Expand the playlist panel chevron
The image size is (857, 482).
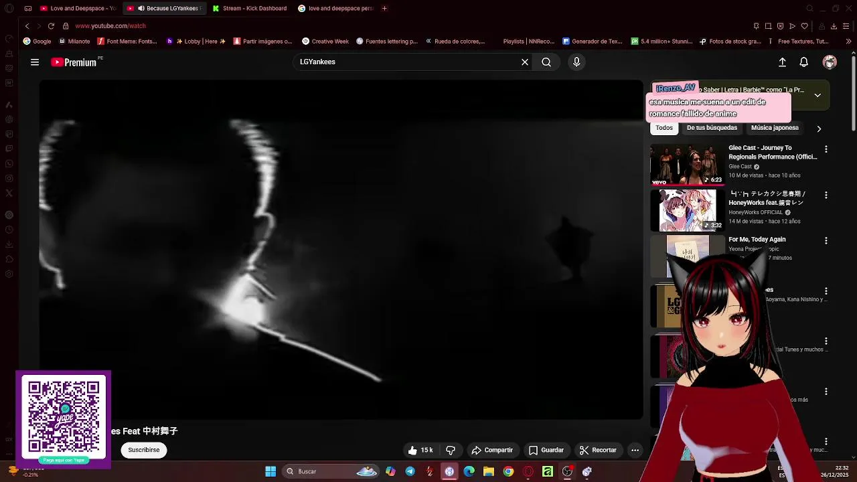817,95
